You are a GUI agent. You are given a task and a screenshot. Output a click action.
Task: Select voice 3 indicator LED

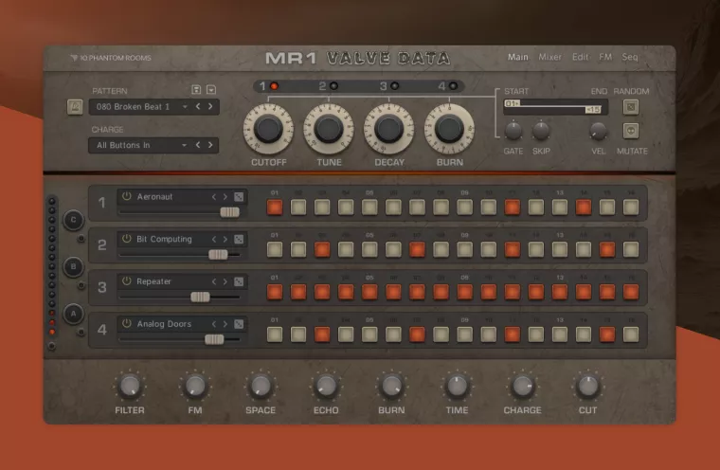tap(394, 86)
